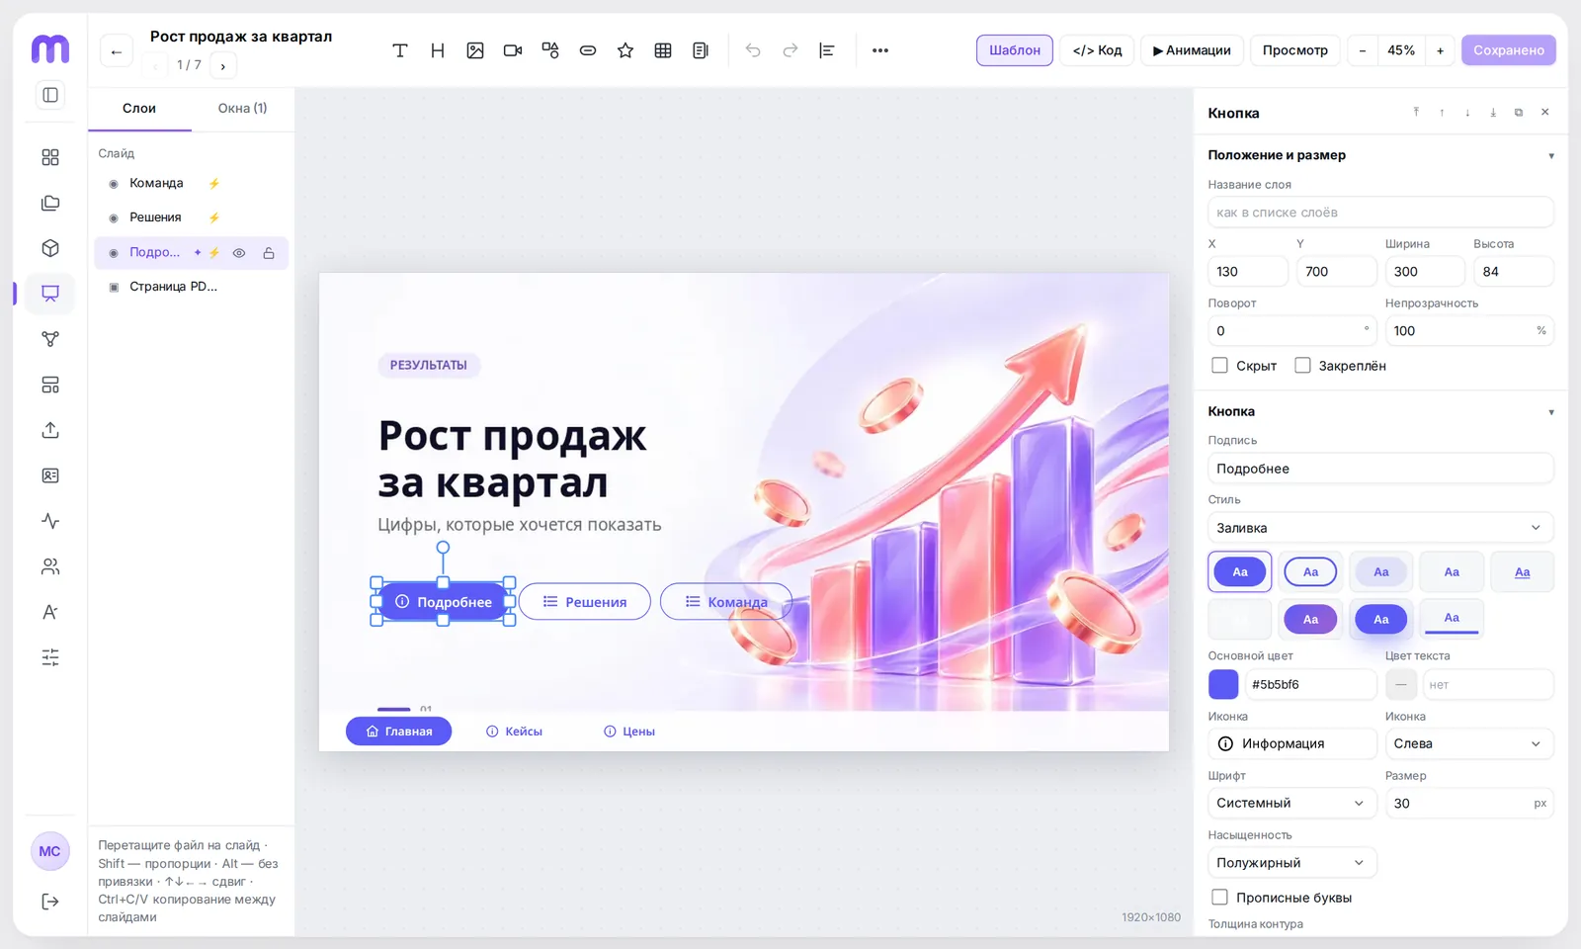Click the logout icon at sidebar bottom

50,902
